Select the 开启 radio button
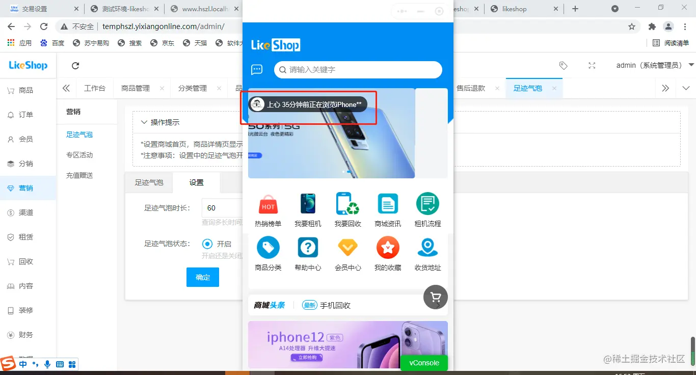 click(207, 244)
